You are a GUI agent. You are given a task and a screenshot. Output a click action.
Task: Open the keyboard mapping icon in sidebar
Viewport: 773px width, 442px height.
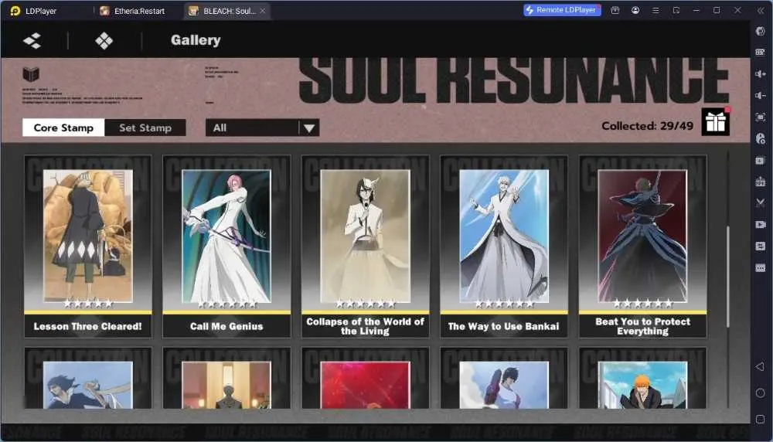pyautogui.click(x=760, y=53)
